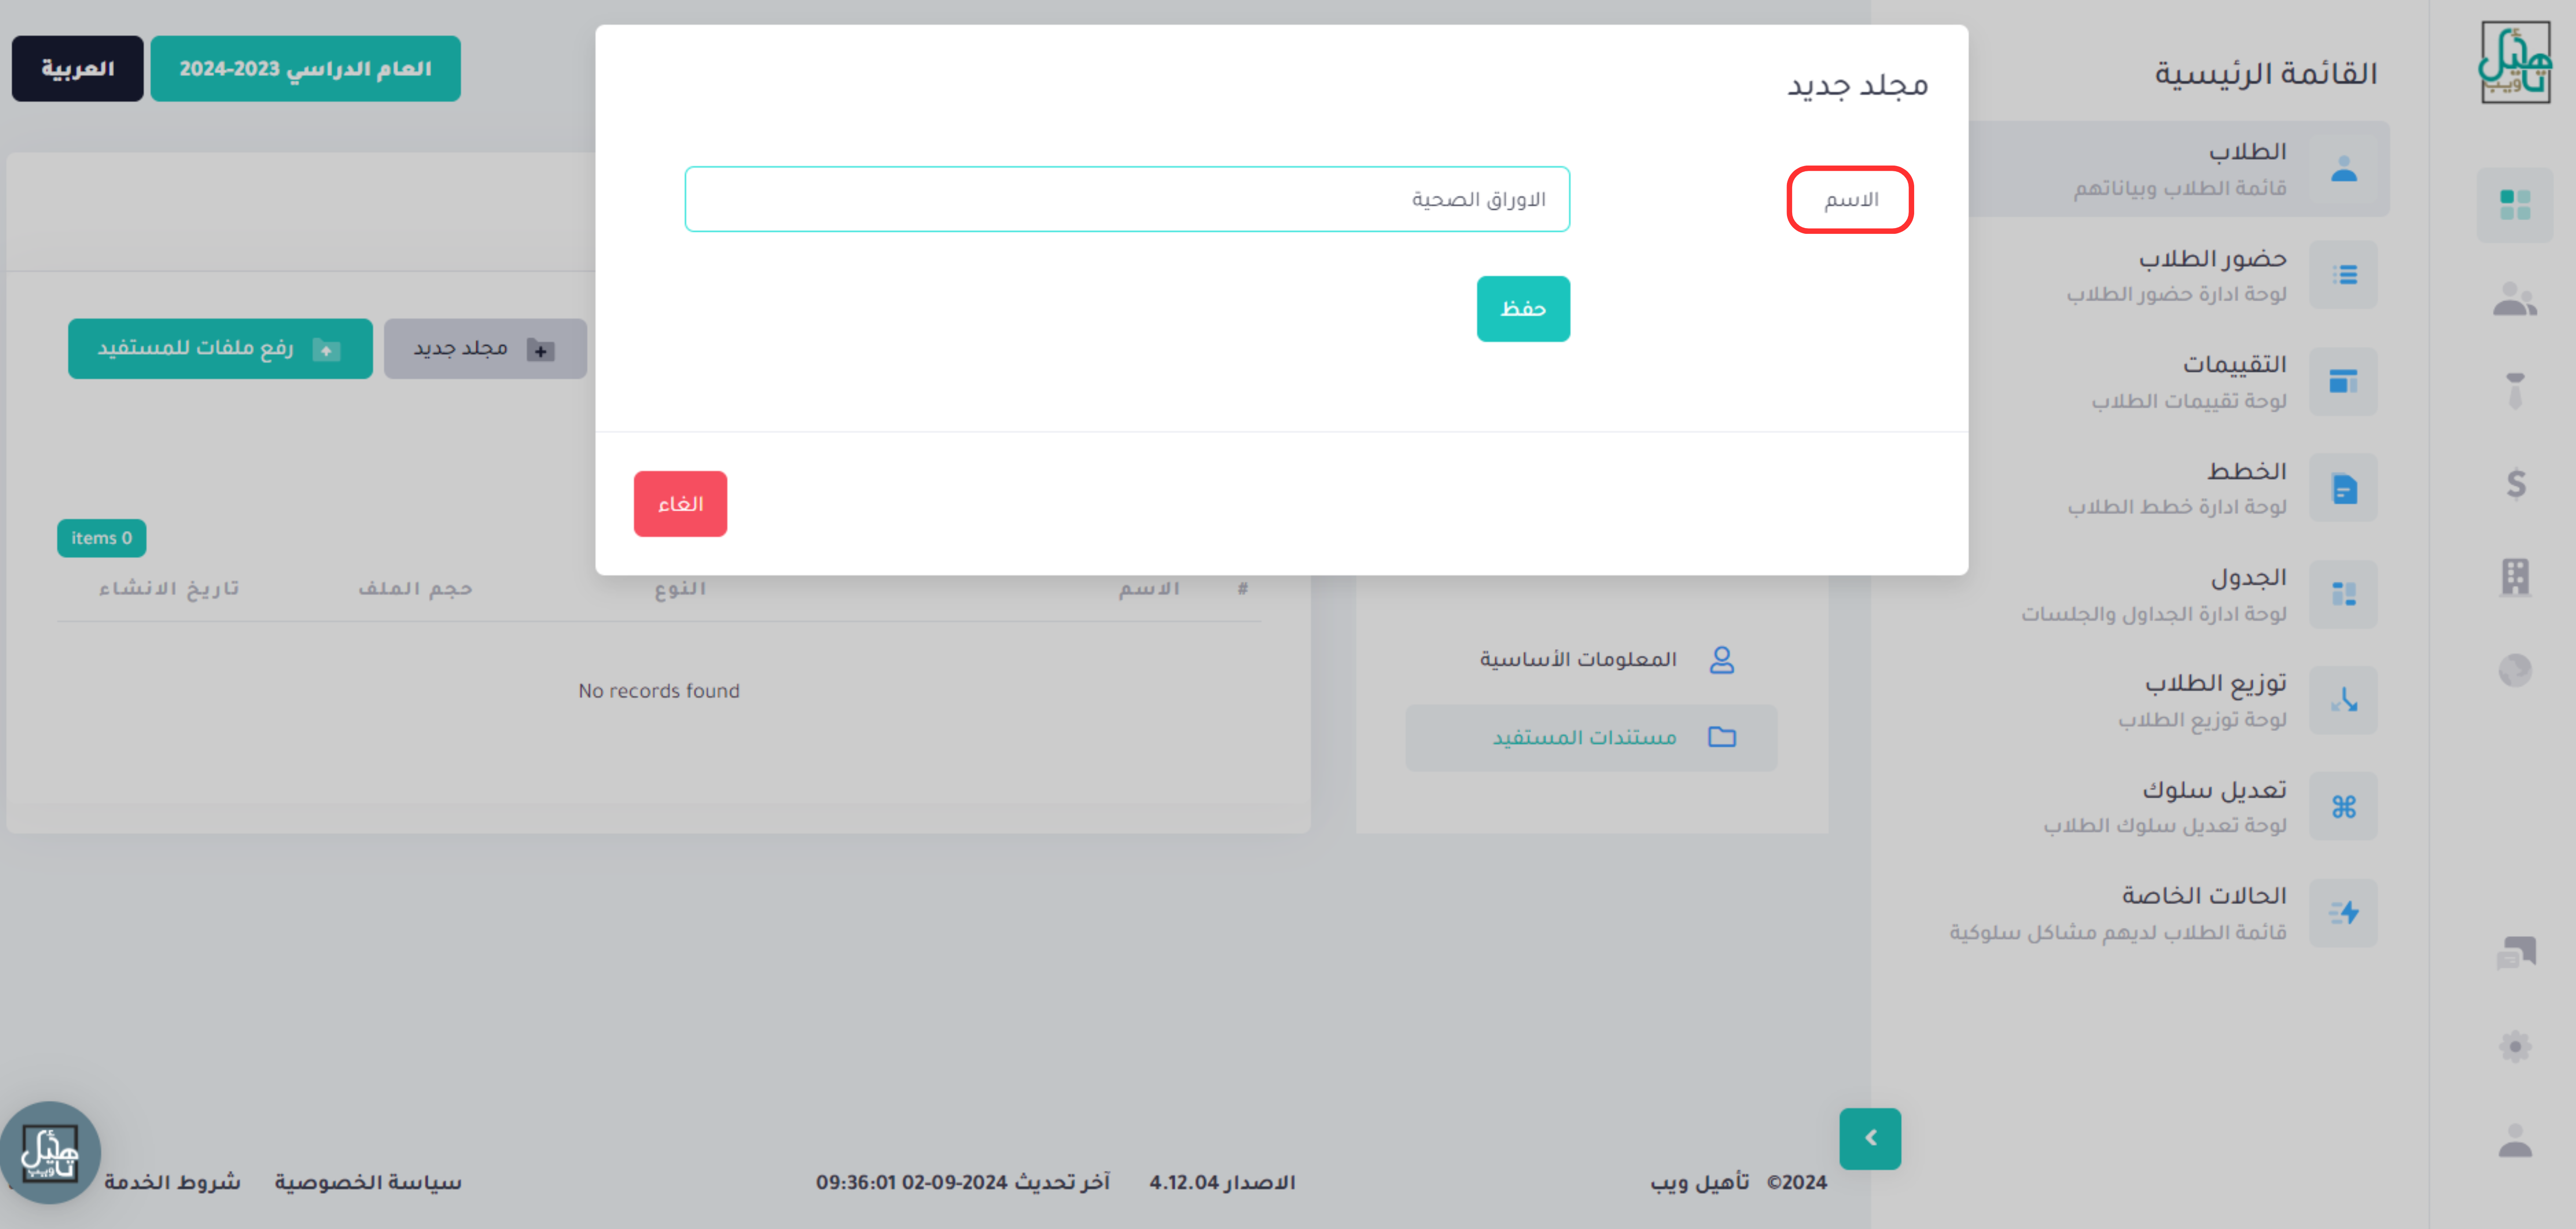The image size is (2576, 1229).
Task: Click the user profile icon at rail bottom
Action: pos(2515,1140)
